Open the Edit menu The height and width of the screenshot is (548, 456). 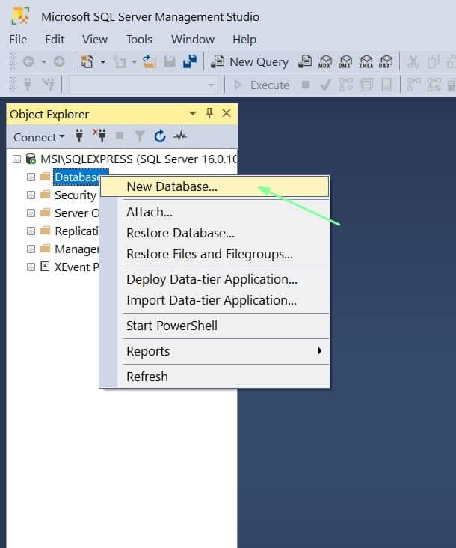pos(55,40)
